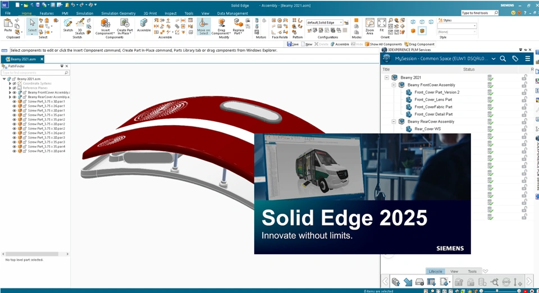Switch to the View tab in 3DEXPERIENCE panel
The height and width of the screenshot is (293, 539).
pyautogui.click(x=454, y=271)
